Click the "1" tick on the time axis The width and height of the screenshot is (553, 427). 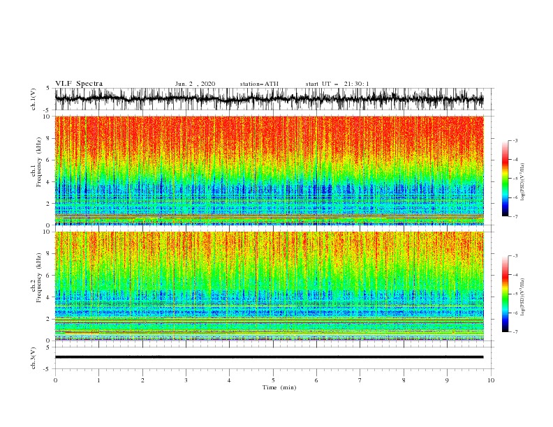coord(98,380)
